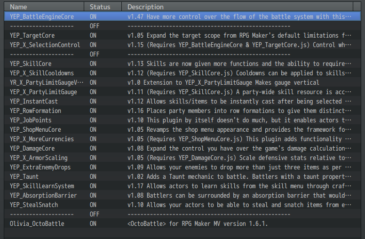Screen dimensions: 365x239
Task: Click the OFF status of the separator row above YEP_TargetCore
Action: (x=95, y=26)
